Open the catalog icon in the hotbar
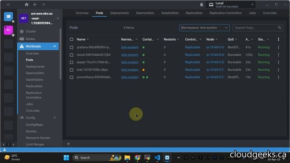 [x=8, y=16]
